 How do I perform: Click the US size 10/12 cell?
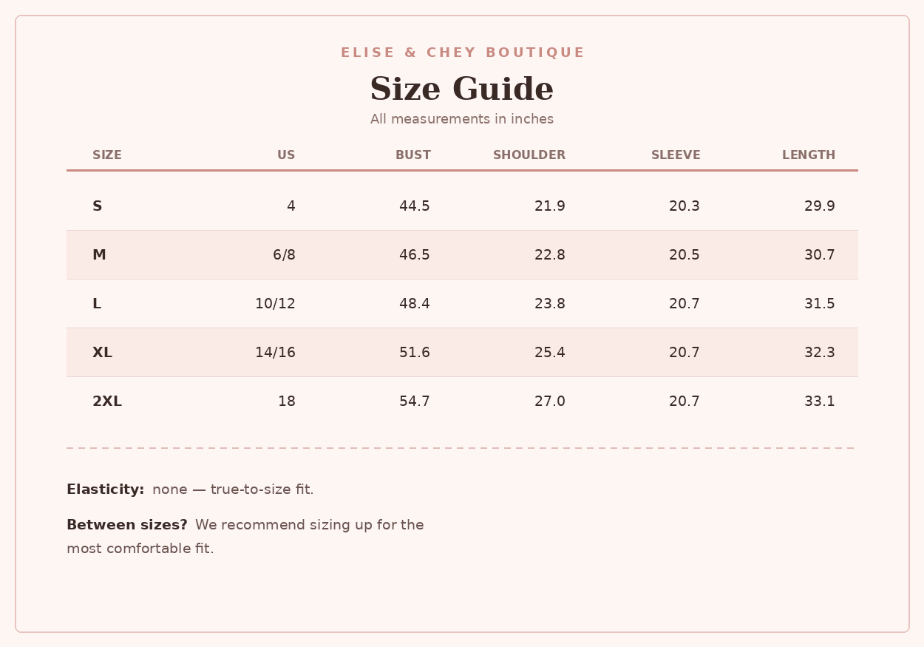[x=275, y=304]
